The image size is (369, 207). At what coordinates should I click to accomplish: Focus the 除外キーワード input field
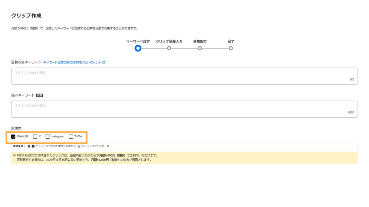click(184, 109)
